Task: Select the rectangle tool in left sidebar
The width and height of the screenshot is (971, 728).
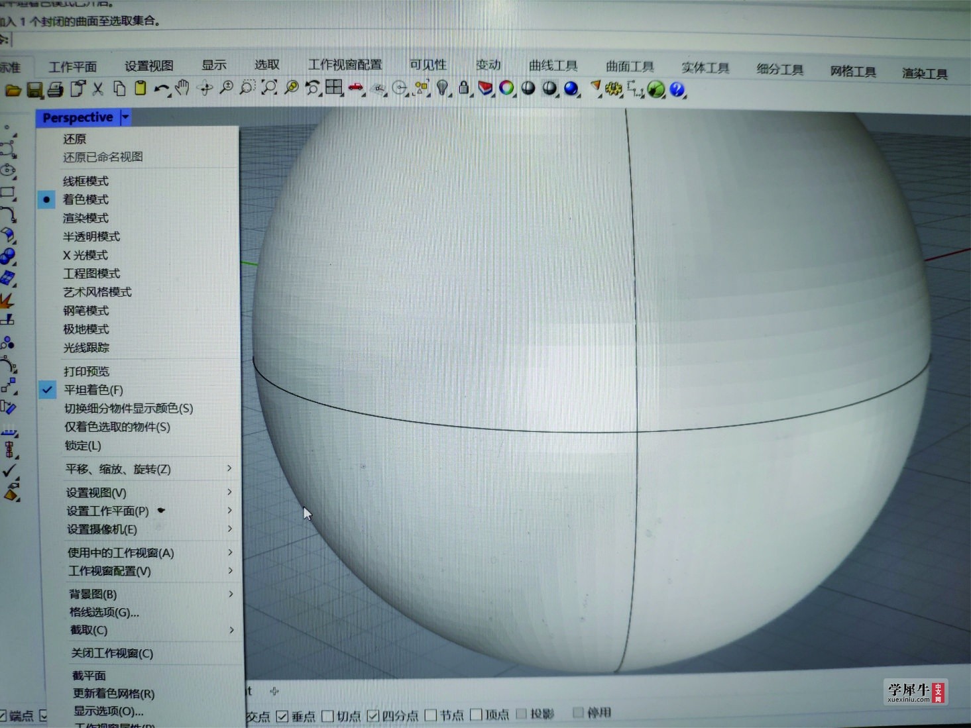Action: pyautogui.click(x=7, y=193)
